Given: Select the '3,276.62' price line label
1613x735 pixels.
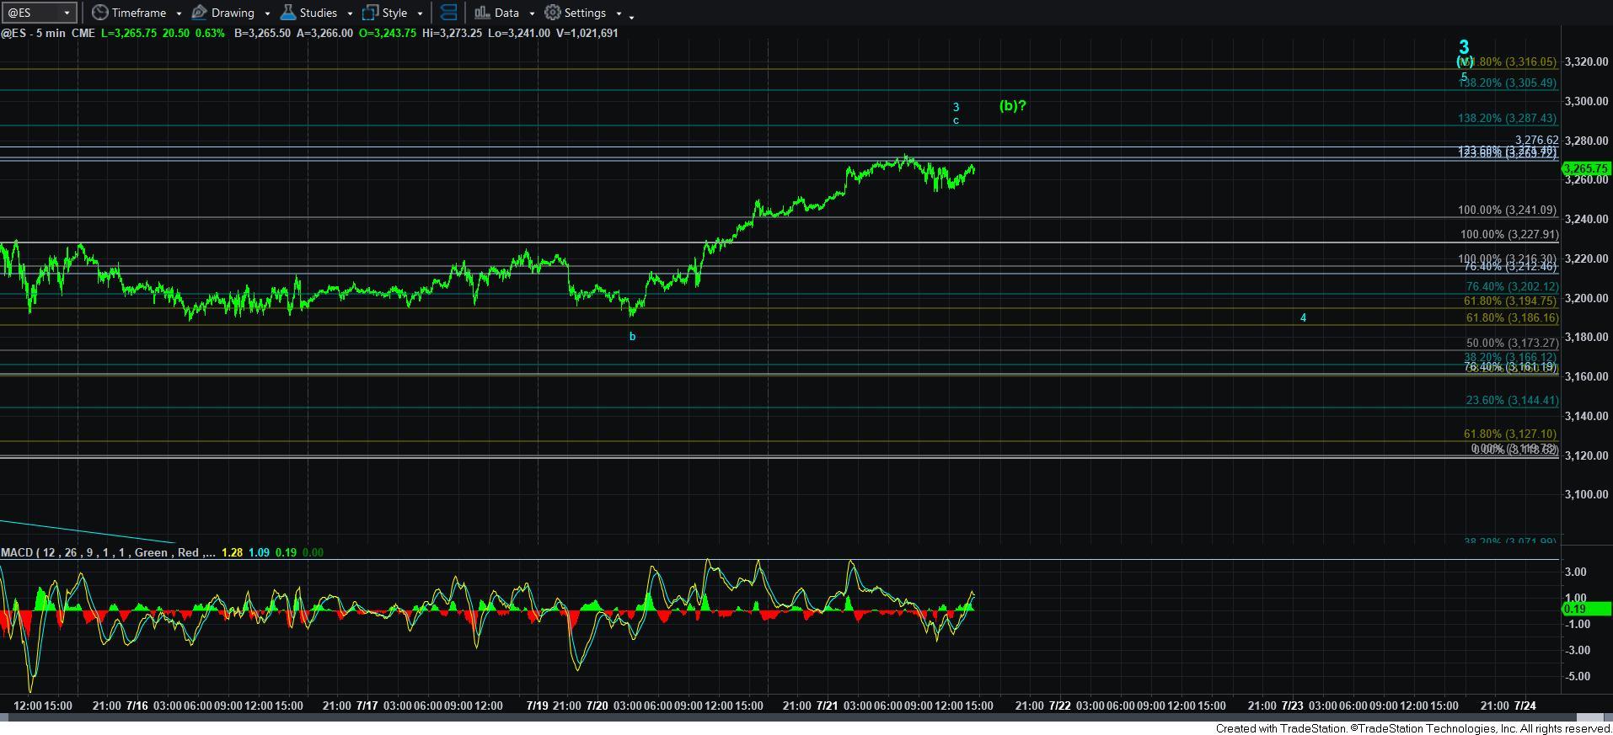Looking at the screenshot, I should click(1536, 141).
